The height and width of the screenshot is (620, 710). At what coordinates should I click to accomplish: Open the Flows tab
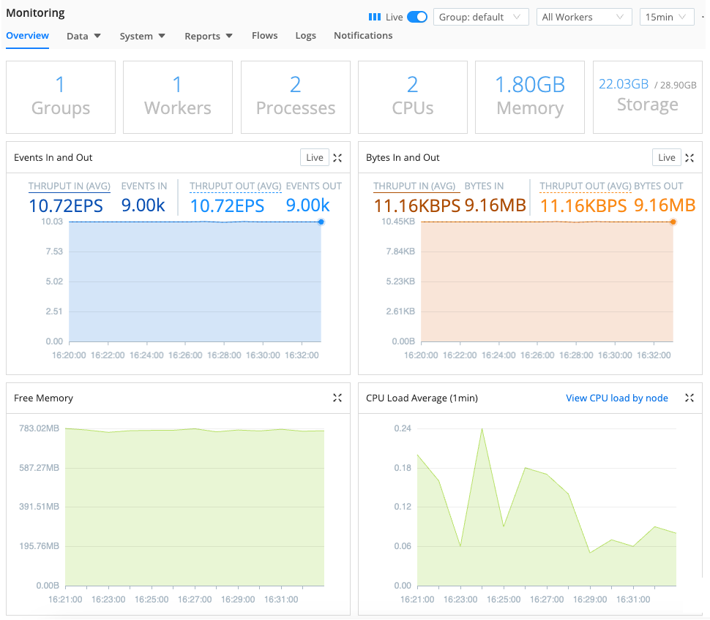point(264,35)
